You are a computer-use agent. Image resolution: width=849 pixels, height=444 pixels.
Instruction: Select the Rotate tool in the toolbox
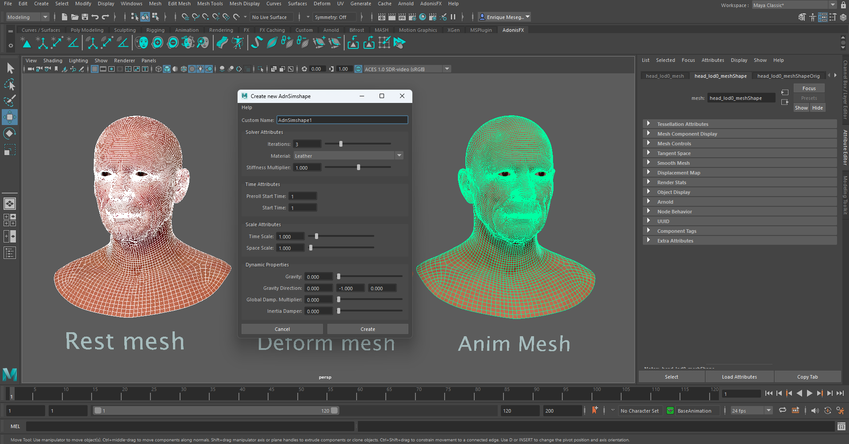(x=10, y=133)
